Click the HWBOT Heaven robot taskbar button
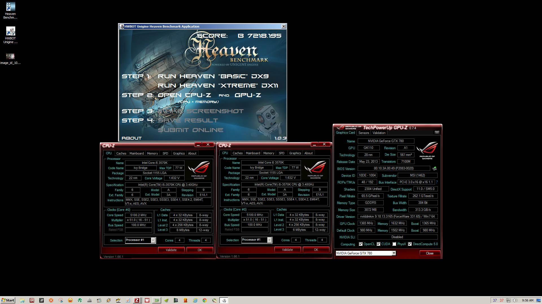This screenshot has width=542, height=304. point(224,300)
